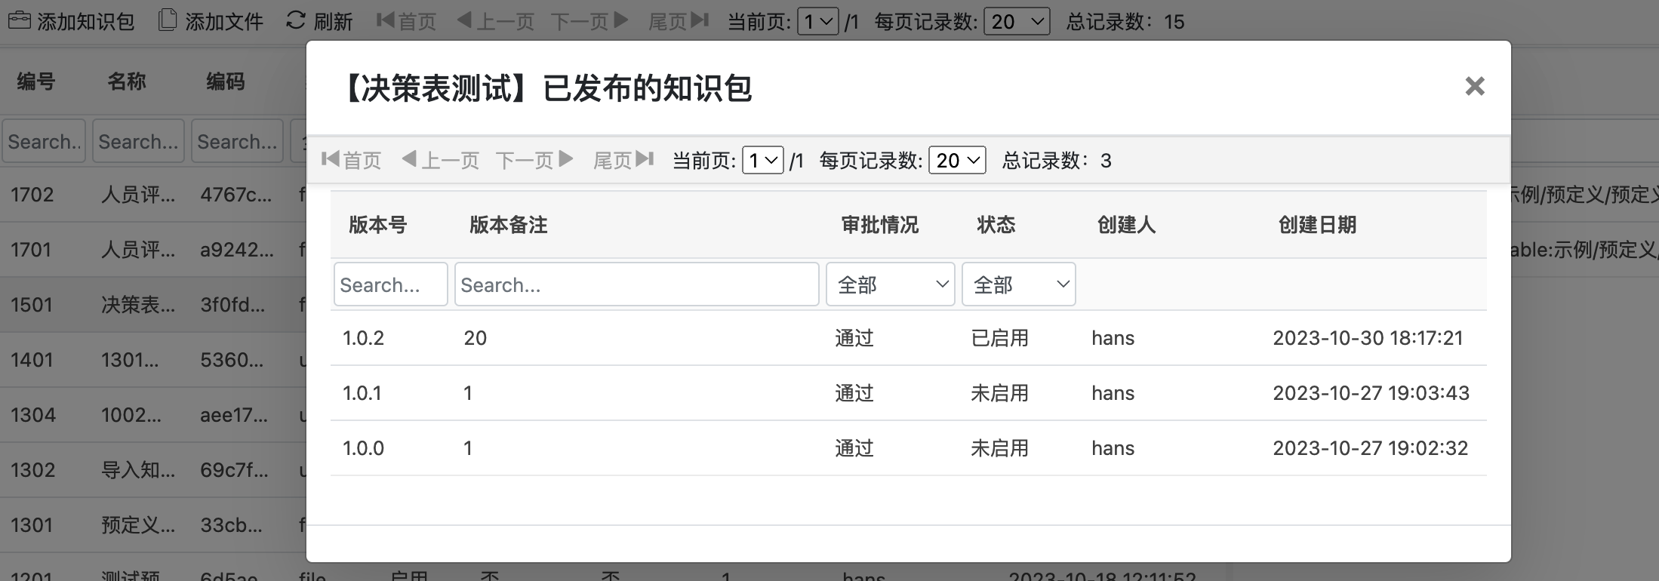Screen dimensions: 1659x581
Task: Sort by 创建日期 column header
Action: click(1317, 225)
